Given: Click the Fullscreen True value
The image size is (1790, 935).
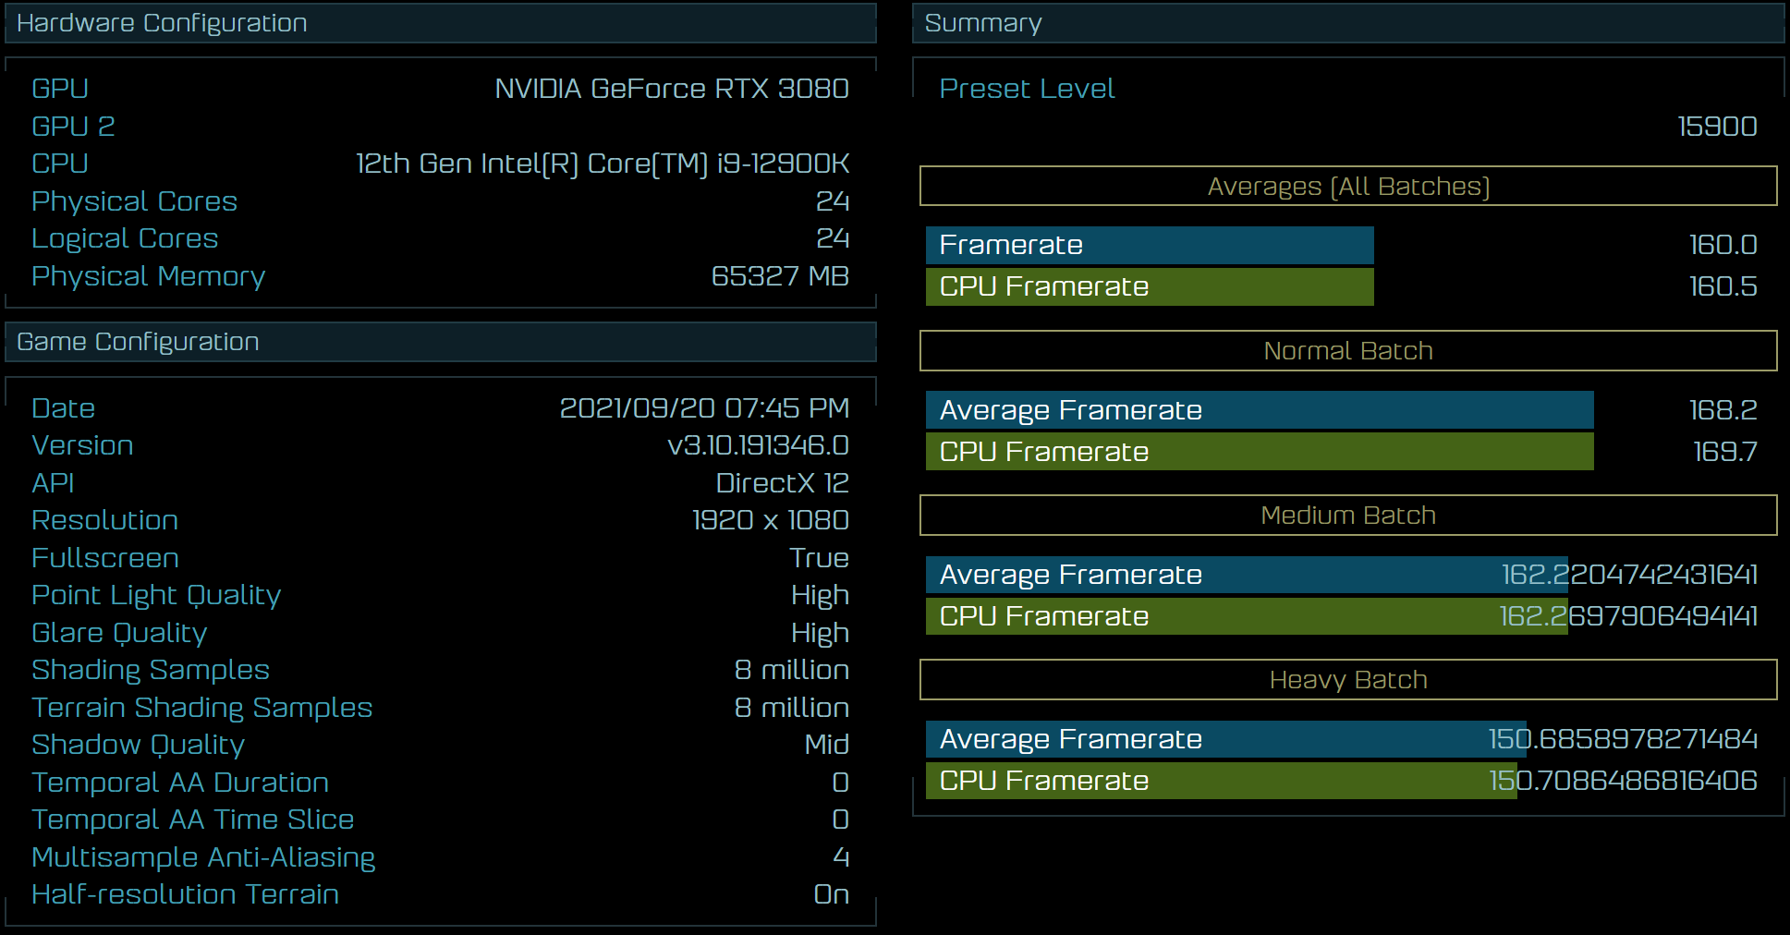Looking at the screenshot, I should click(819, 558).
